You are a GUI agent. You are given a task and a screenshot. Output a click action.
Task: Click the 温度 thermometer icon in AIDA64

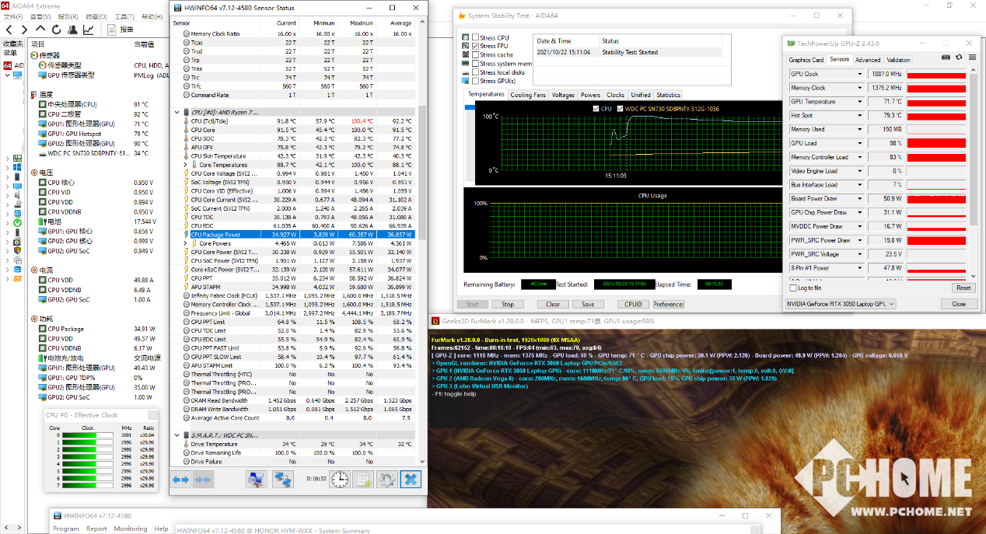(34, 94)
